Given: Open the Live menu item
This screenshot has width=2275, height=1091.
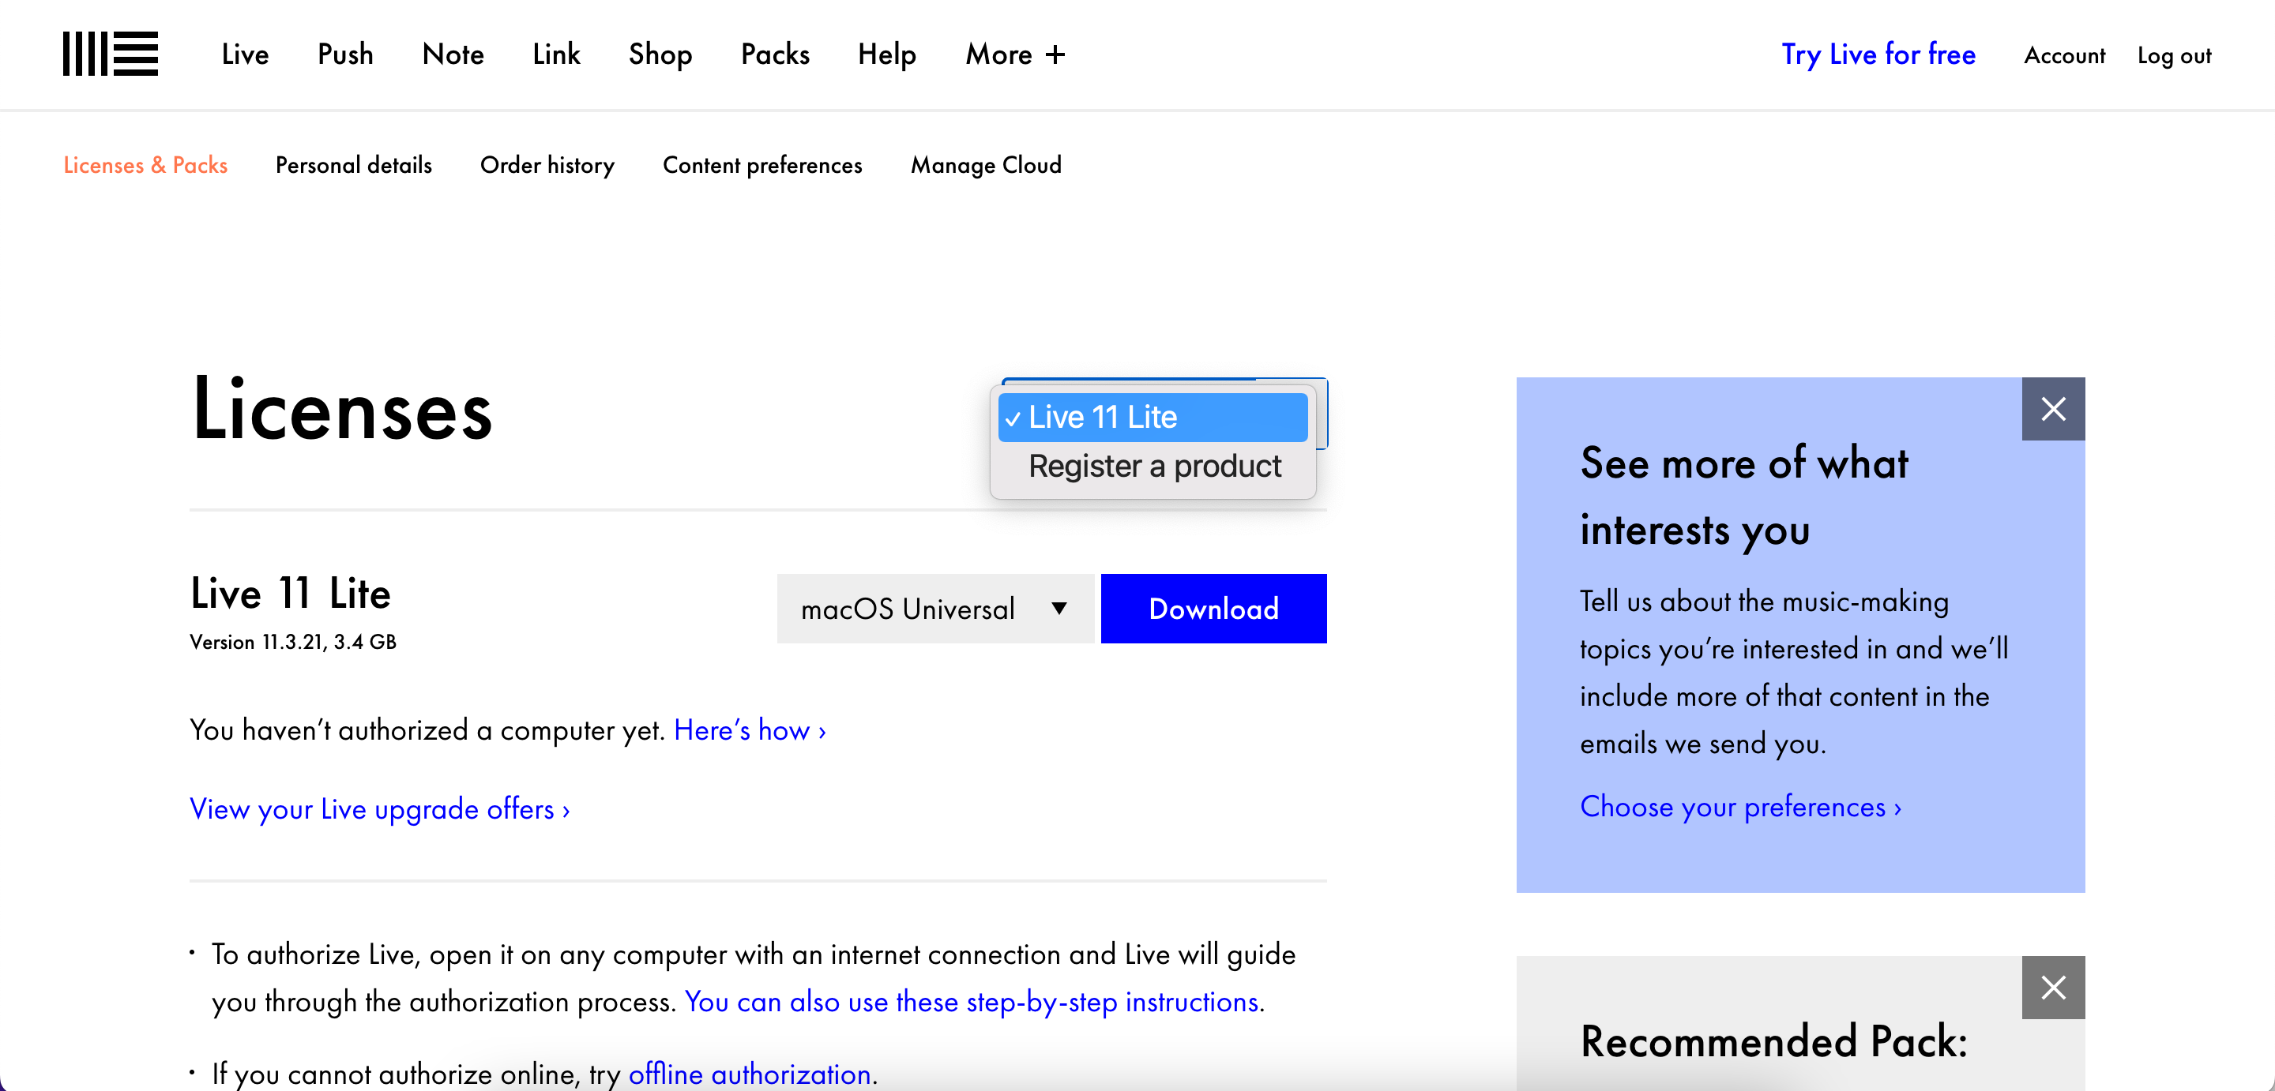Looking at the screenshot, I should tap(245, 54).
